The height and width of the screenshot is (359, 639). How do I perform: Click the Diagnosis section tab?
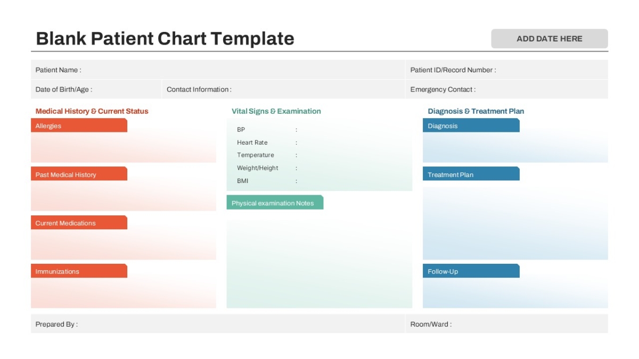pyautogui.click(x=471, y=126)
